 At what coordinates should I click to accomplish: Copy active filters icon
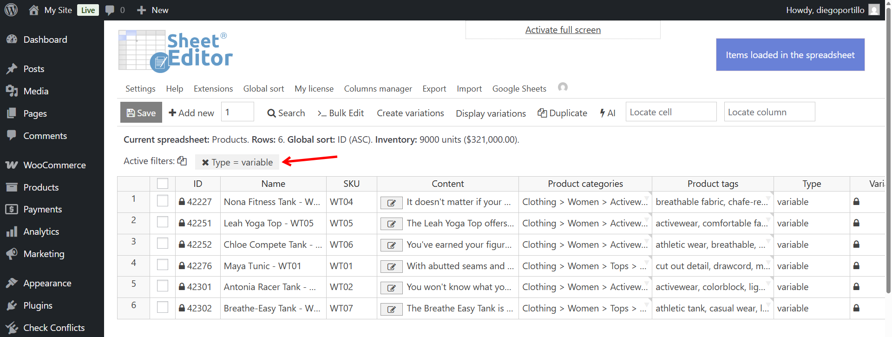pos(182,161)
